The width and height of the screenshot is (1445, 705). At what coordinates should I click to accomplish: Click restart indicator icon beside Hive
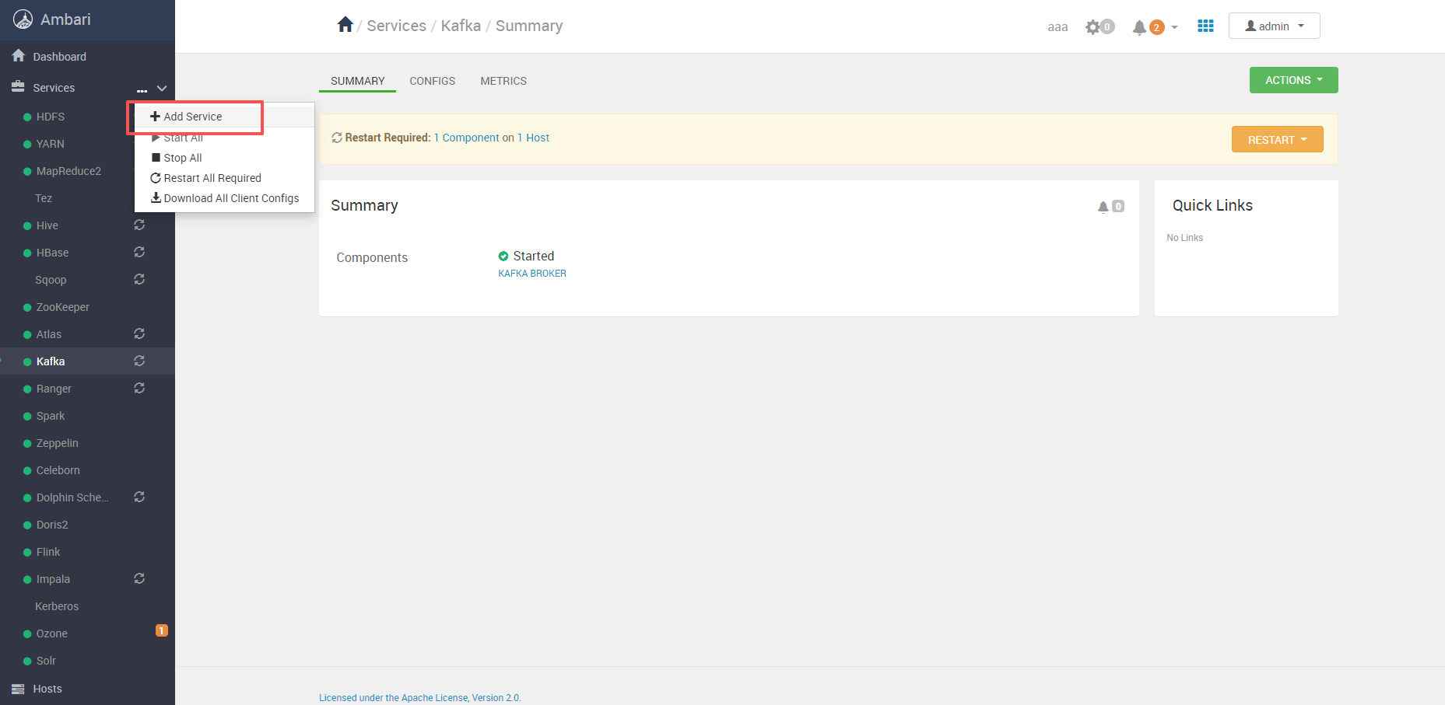139,225
